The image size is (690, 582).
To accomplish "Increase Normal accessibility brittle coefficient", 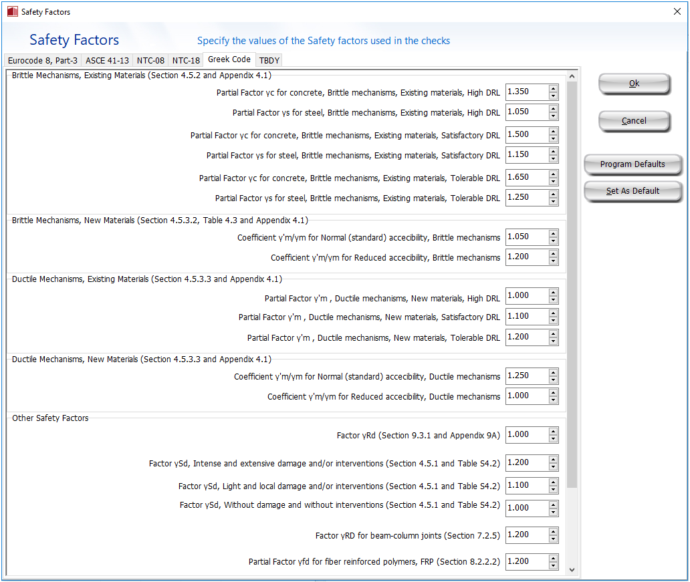I will (x=554, y=233).
